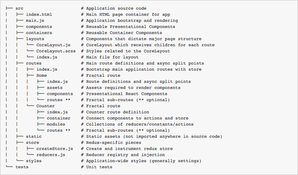The width and height of the screenshot is (298, 175).
Task: Click the comment 'Redux-specific pieces'
Action: [114, 142]
